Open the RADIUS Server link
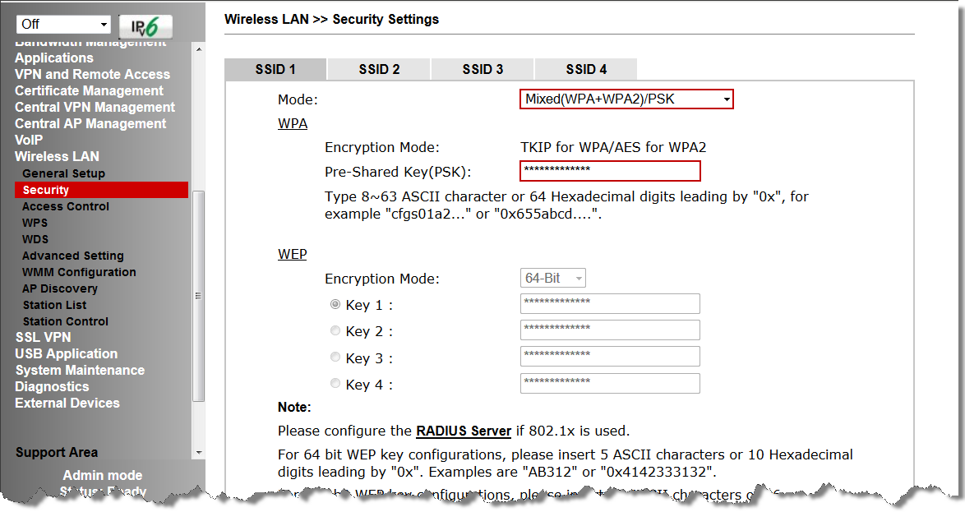The width and height of the screenshot is (965, 512). click(464, 431)
